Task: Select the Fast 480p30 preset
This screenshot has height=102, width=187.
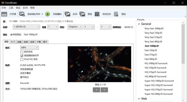Action: coord(151,59)
